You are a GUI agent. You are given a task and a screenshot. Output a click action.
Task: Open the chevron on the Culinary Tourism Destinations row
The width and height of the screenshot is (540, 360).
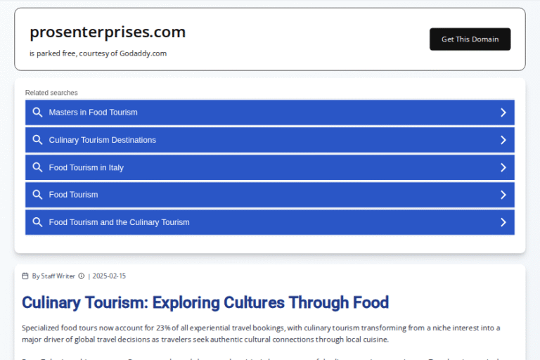tap(503, 140)
